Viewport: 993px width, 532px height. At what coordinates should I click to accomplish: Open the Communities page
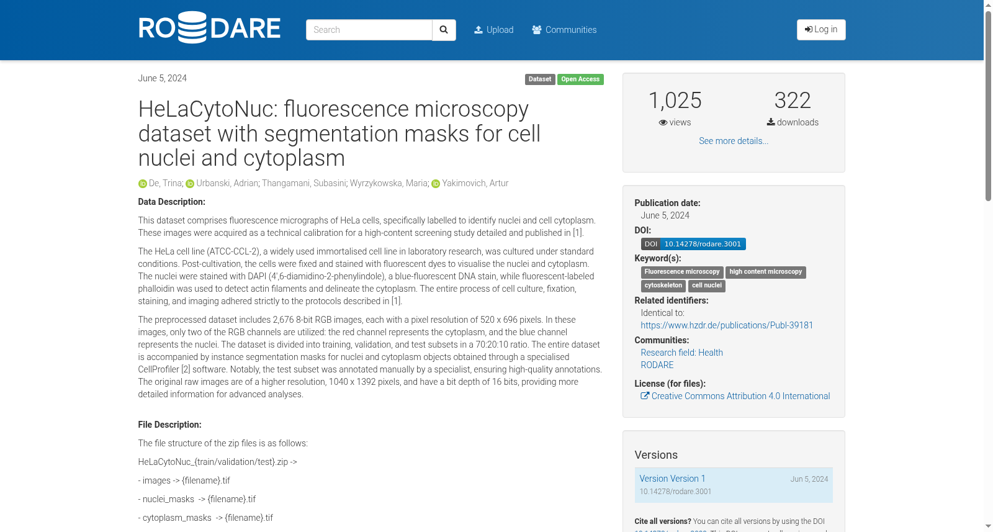point(564,30)
